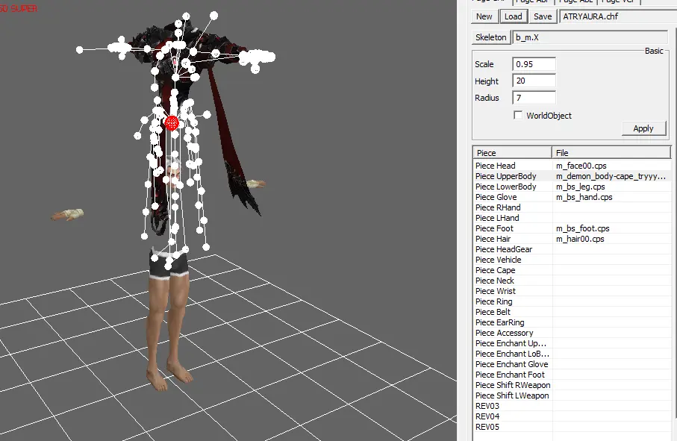Select the "Piece LowerBody" row
The width and height of the screenshot is (677, 441).
tap(572, 187)
